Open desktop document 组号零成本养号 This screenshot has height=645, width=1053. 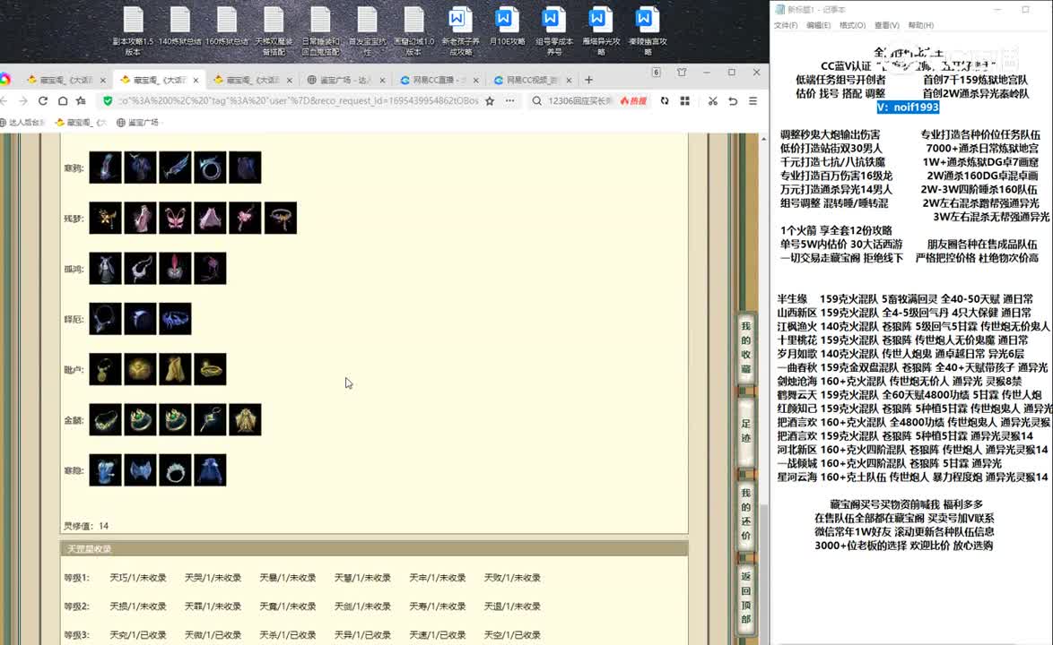click(x=554, y=31)
